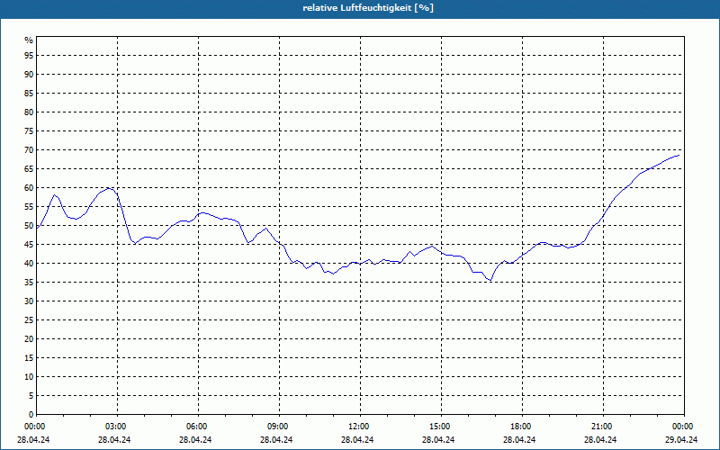Click the 'relative Luftfeuchtigkeit [%]' chart title
720x450 pixels.
[x=368, y=8]
